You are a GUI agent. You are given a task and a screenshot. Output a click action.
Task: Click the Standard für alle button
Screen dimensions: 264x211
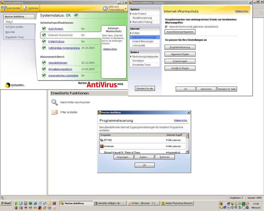[x=145, y=88]
